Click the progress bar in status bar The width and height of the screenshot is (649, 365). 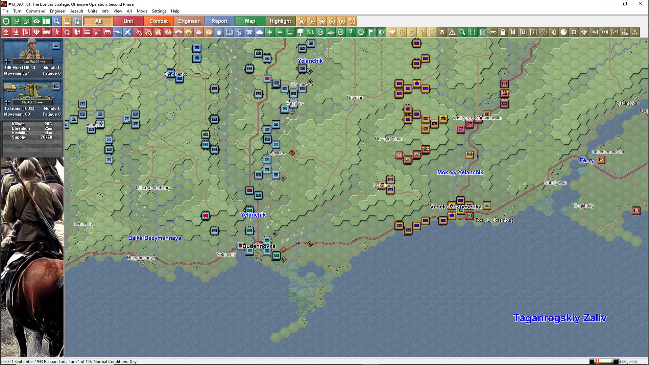(x=604, y=362)
